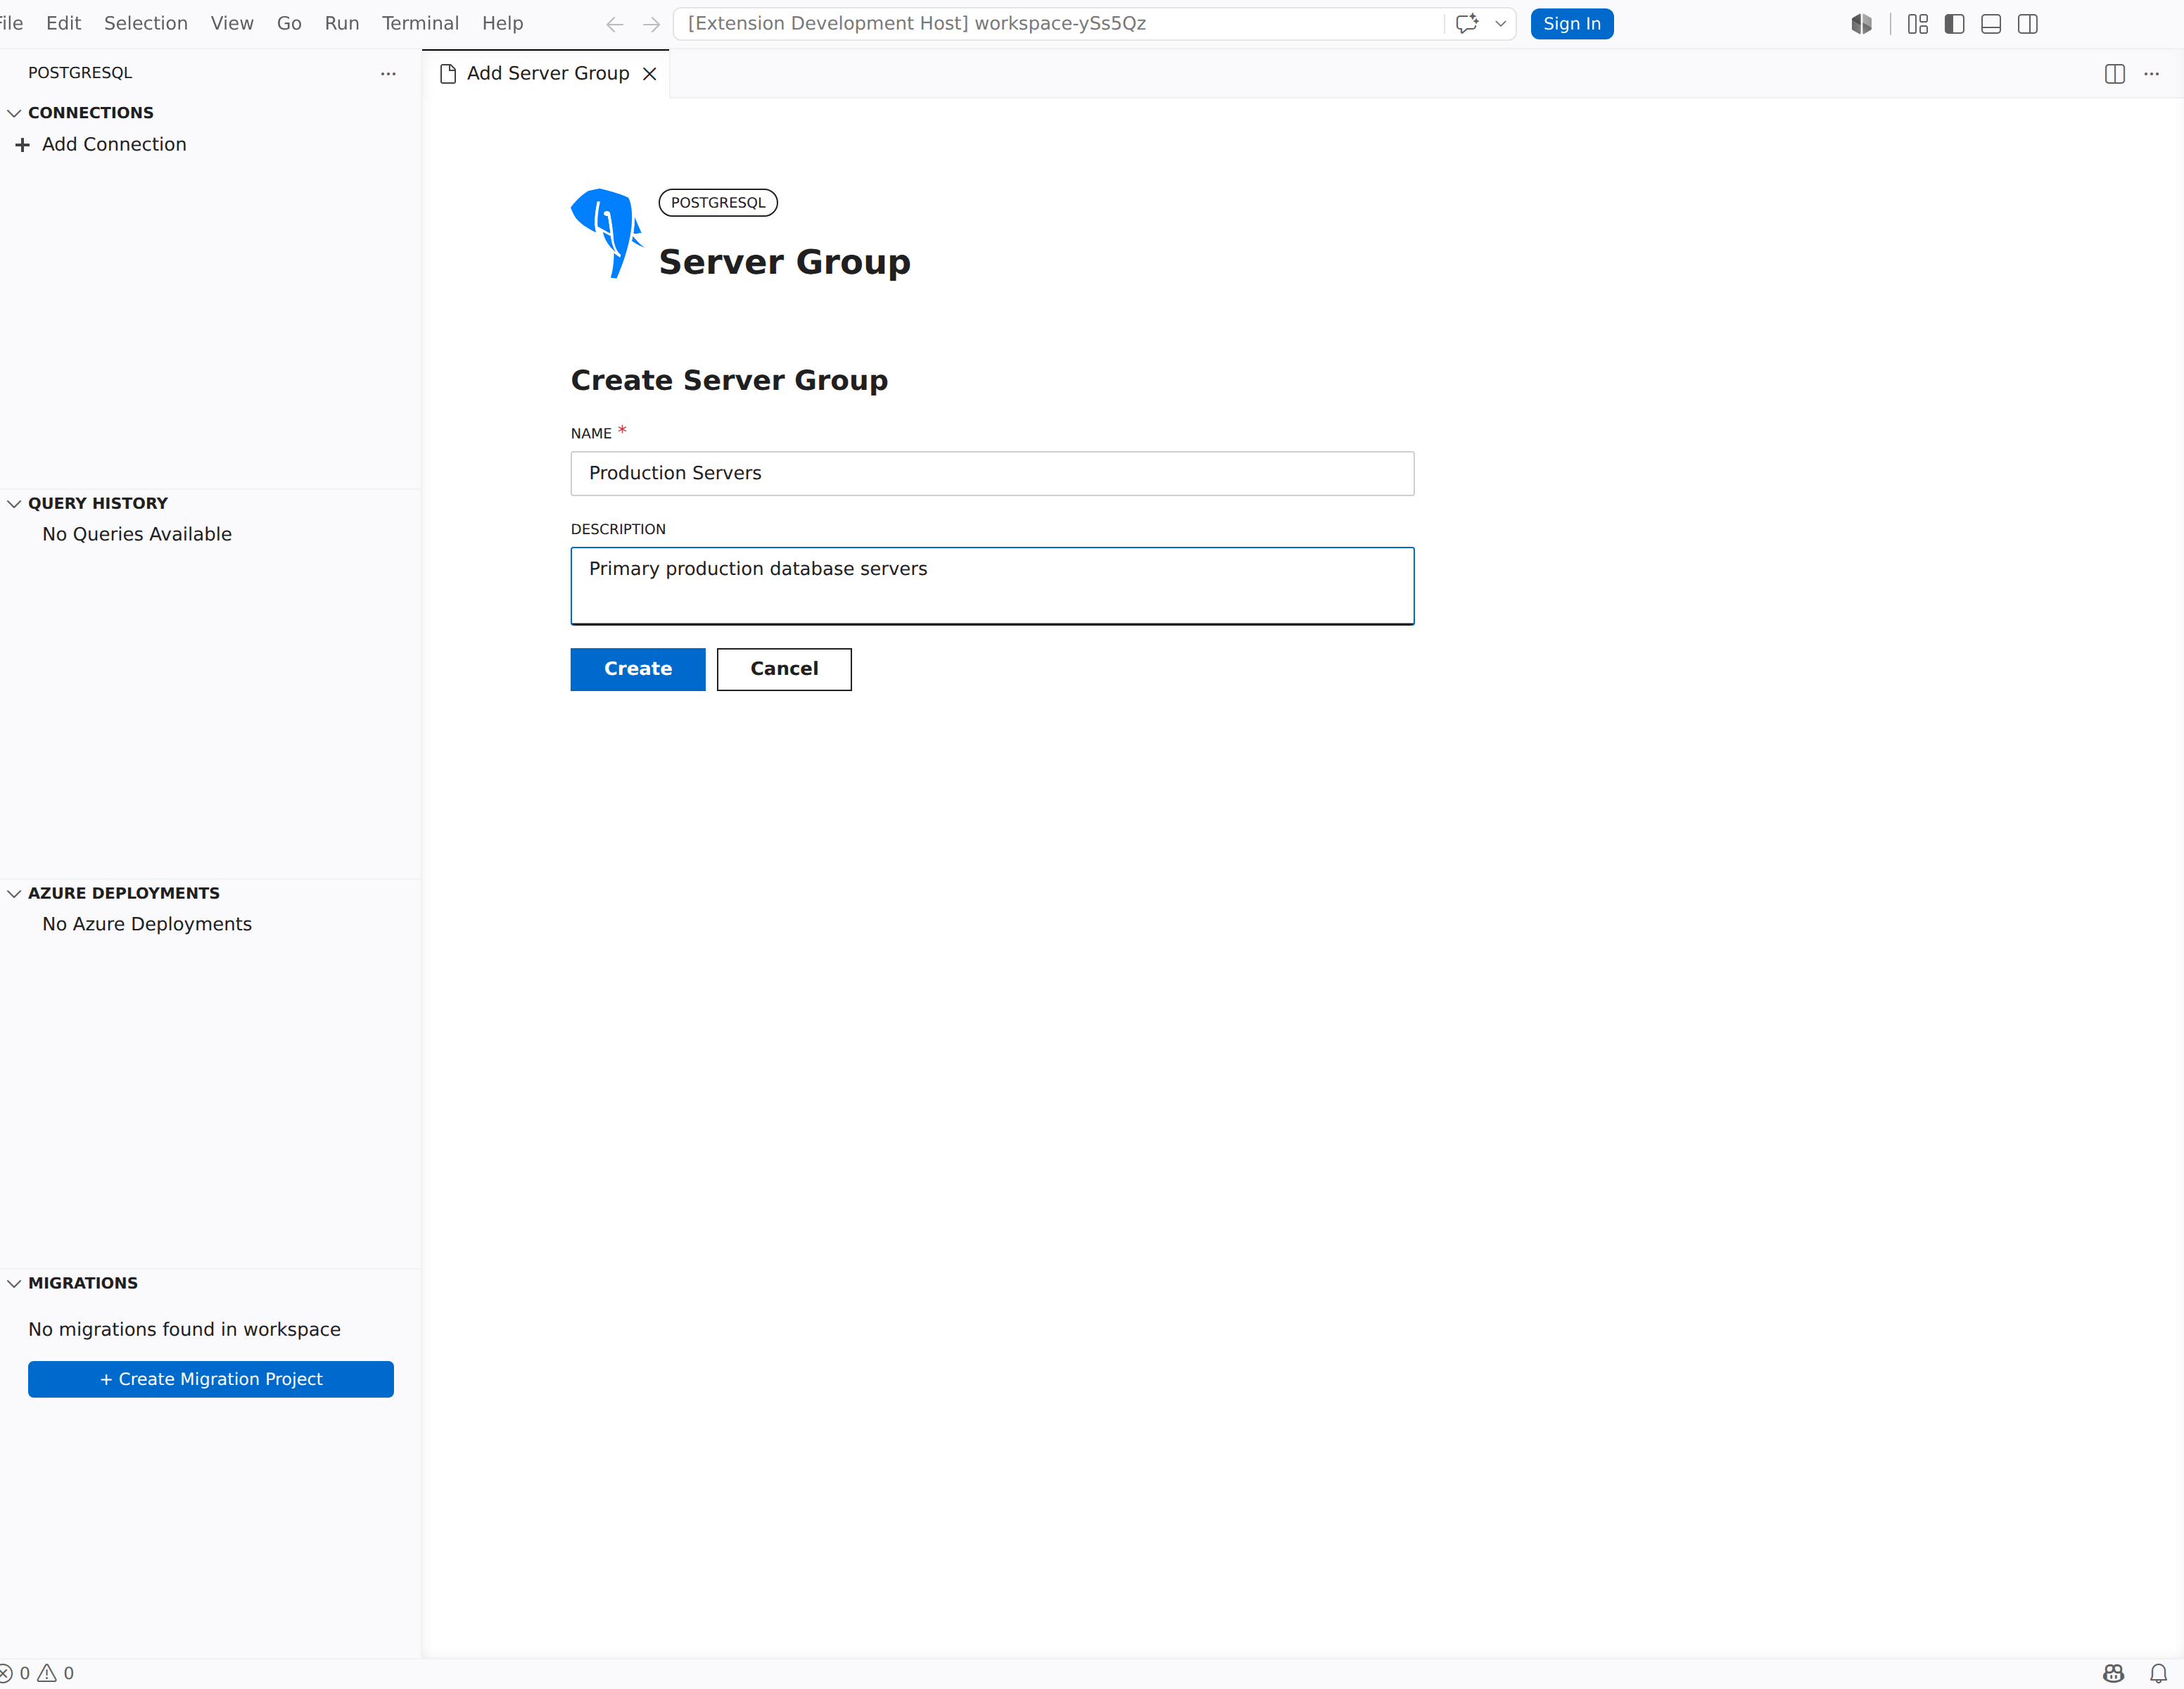Viewport: 2184px width, 1689px height.
Task: Open the Copilot chat icon in title bar
Action: pyautogui.click(x=1467, y=24)
